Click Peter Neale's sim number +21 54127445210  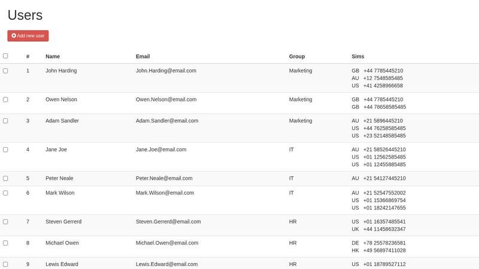384,178
